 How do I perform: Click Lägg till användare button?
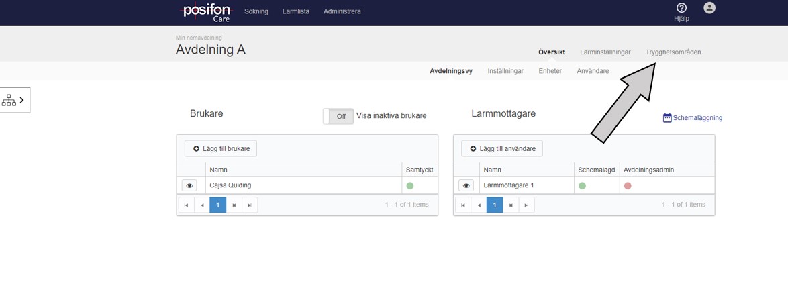[502, 148]
